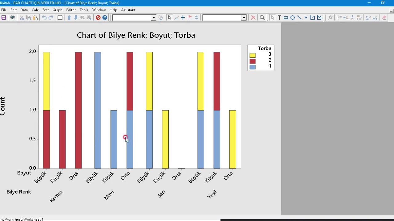Click the red Torba 2 legend swatch
394x221 pixels.
[252, 61]
